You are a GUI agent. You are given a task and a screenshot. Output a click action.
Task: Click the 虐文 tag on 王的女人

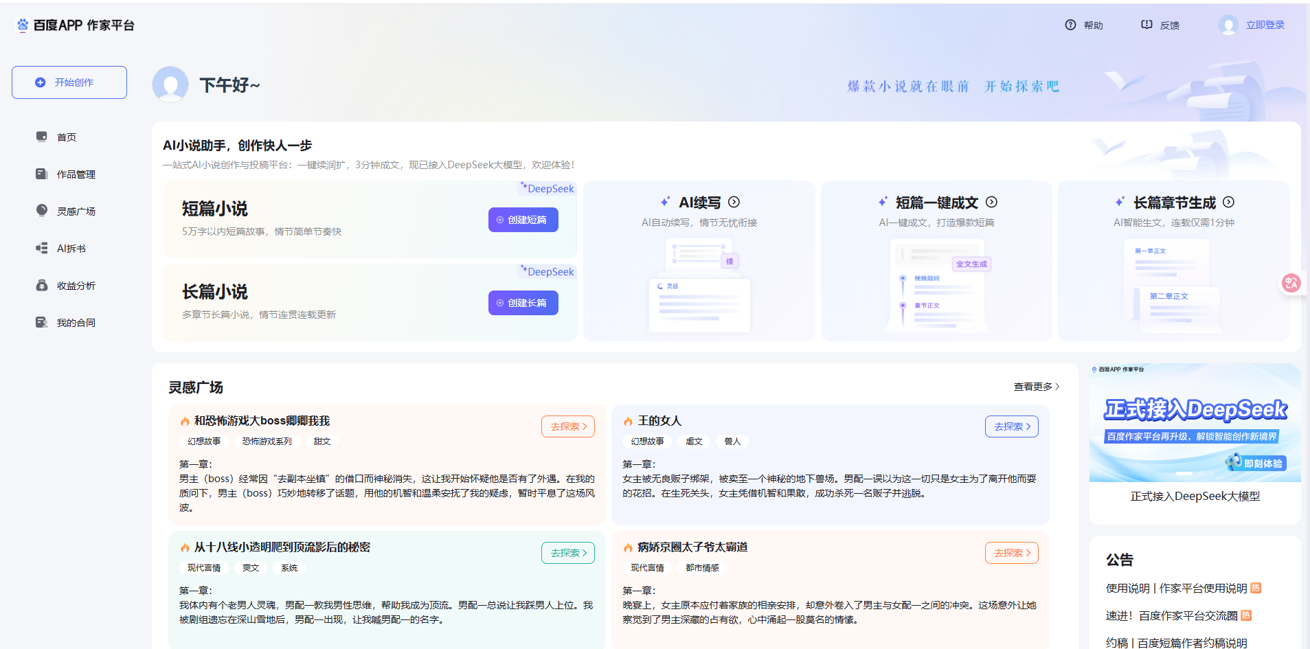(694, 442)
